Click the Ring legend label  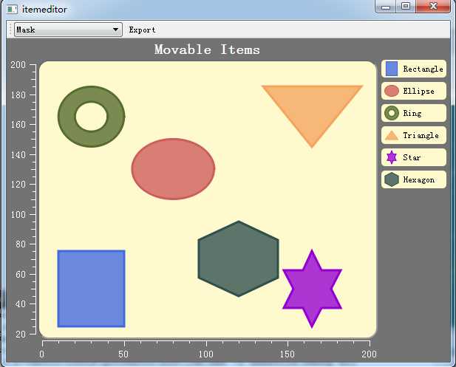pyautogui.click(x=412, y=113)
